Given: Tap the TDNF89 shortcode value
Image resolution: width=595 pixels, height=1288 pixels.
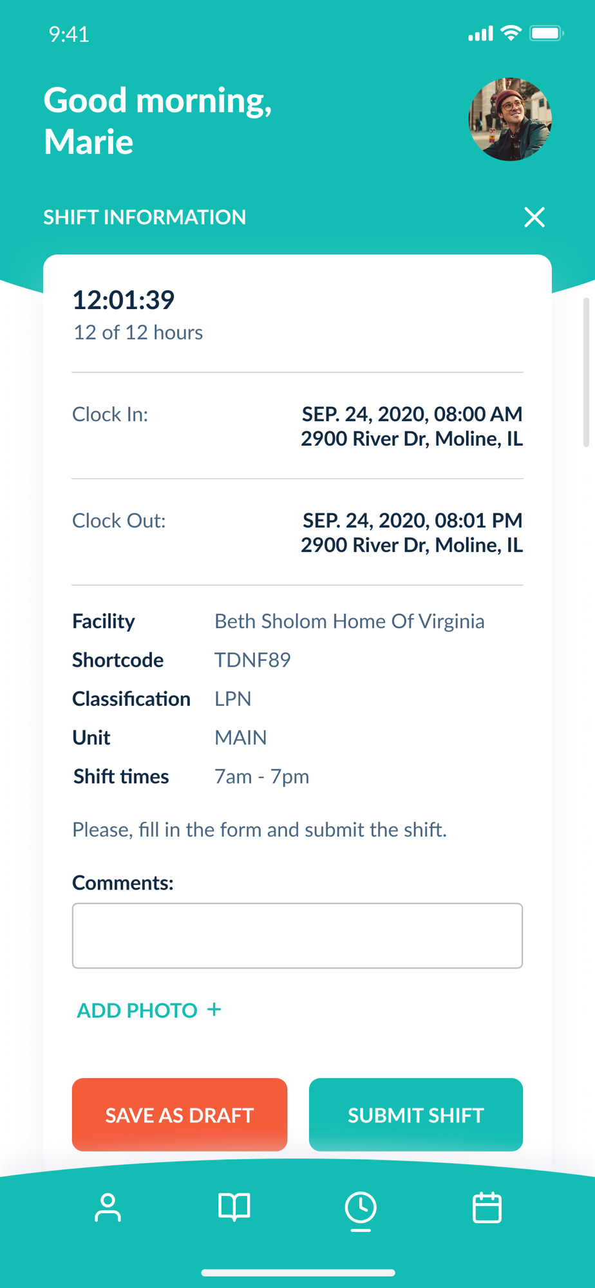Looking at the screenshot, I should tap(252, 660).
